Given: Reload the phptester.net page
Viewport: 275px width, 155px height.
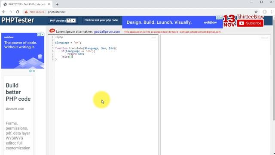Looking at the screenshot, I should coord(18,12).
